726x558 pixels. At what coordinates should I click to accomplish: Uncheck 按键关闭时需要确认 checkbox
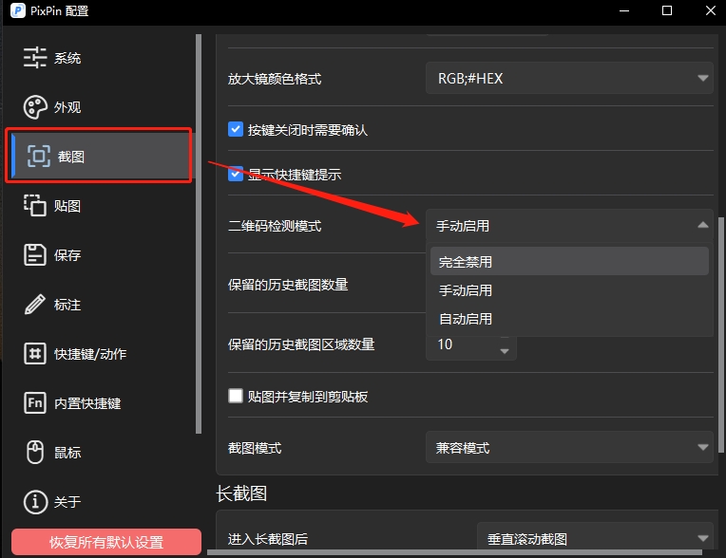(x=237, y=129)
